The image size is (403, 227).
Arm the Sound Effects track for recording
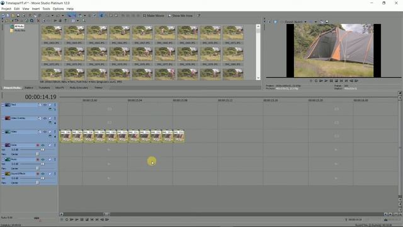coord(38,174)
